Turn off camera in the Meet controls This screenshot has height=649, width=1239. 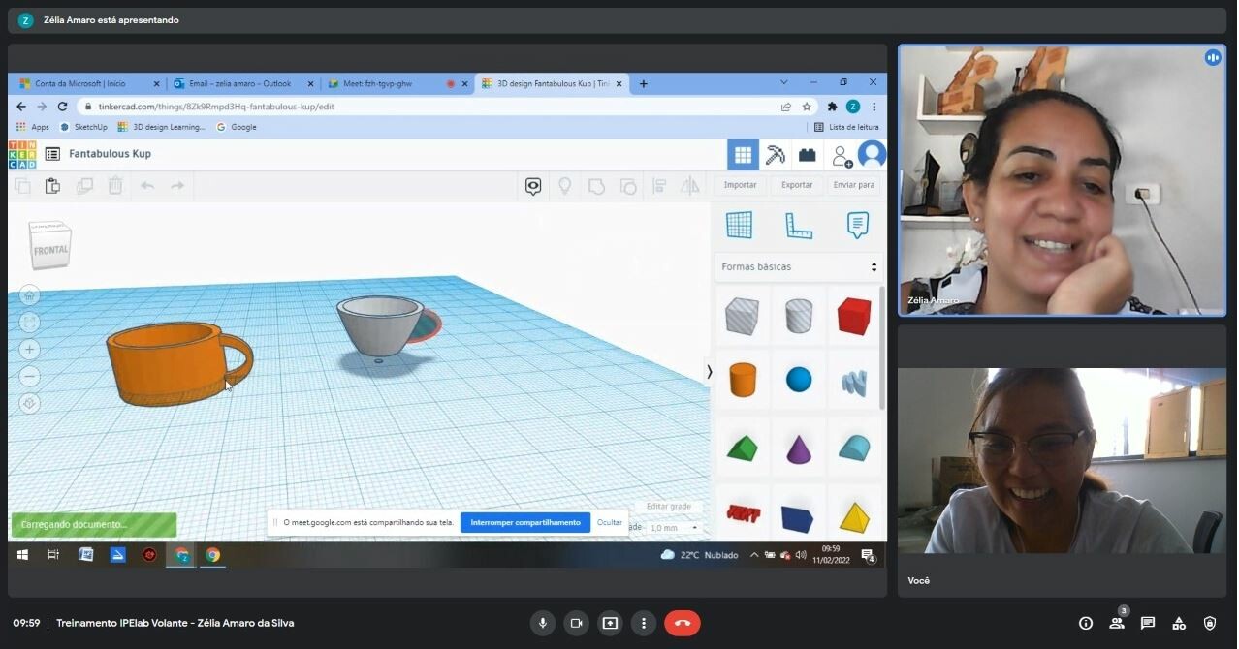[576, 623]
